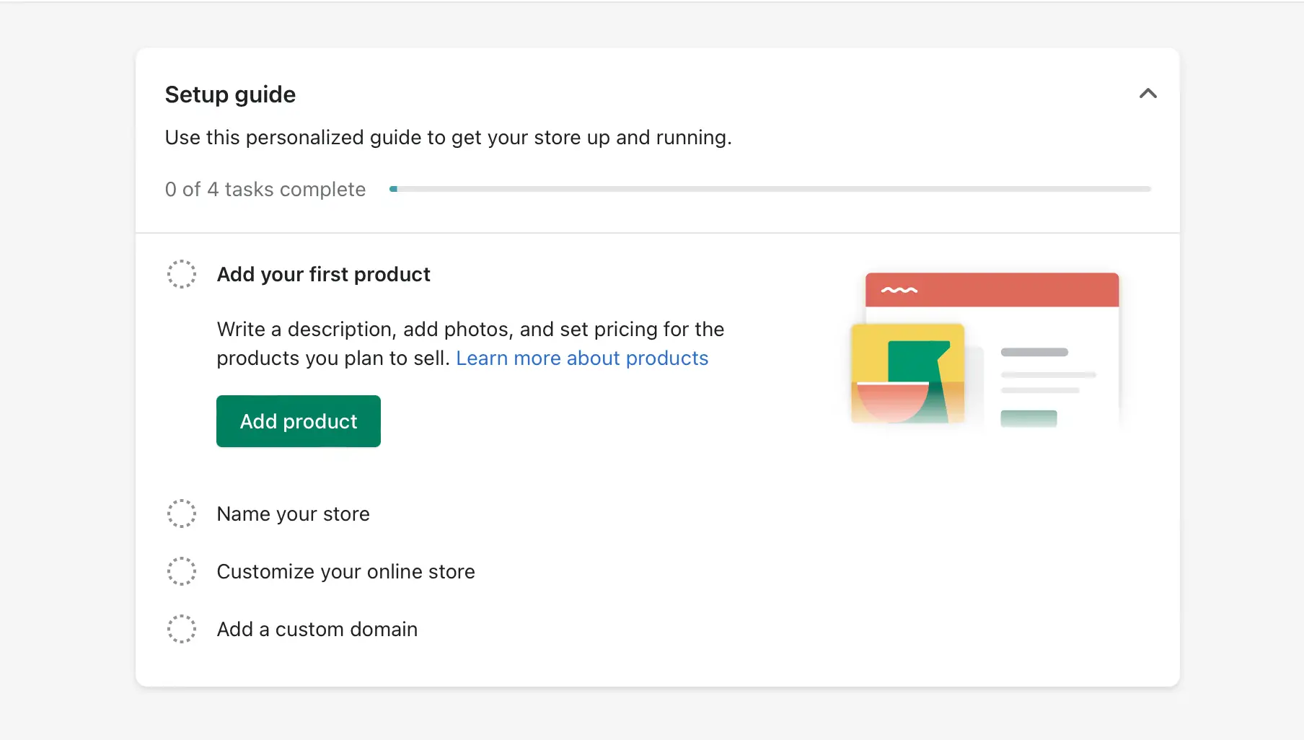Expand the Add a custom domain task
This screenshot has width=1304, height=740.
(x=317, y=629)
